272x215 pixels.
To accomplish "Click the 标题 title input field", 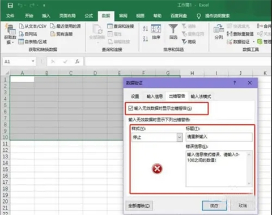I will pyautogui.click(x=219, y=137).
